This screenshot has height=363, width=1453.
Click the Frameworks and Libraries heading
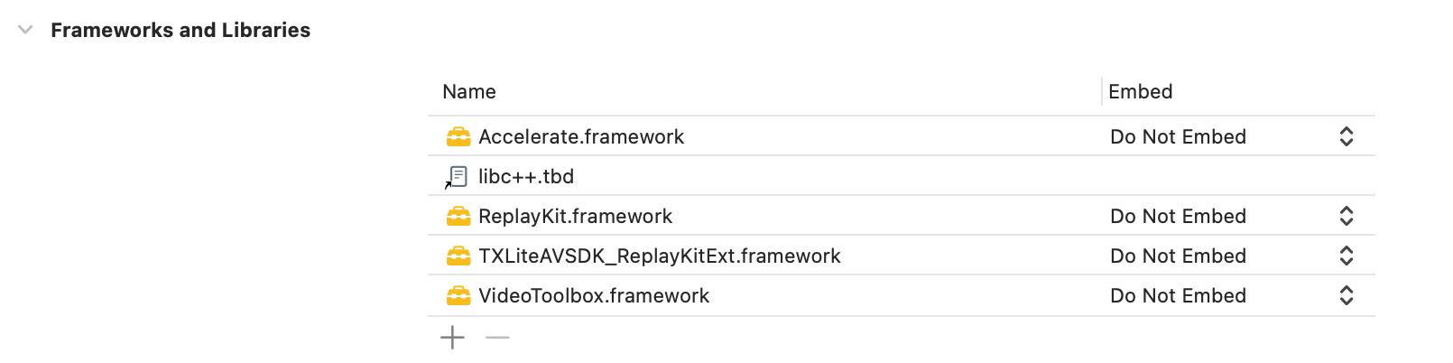(x=180, y=30)
